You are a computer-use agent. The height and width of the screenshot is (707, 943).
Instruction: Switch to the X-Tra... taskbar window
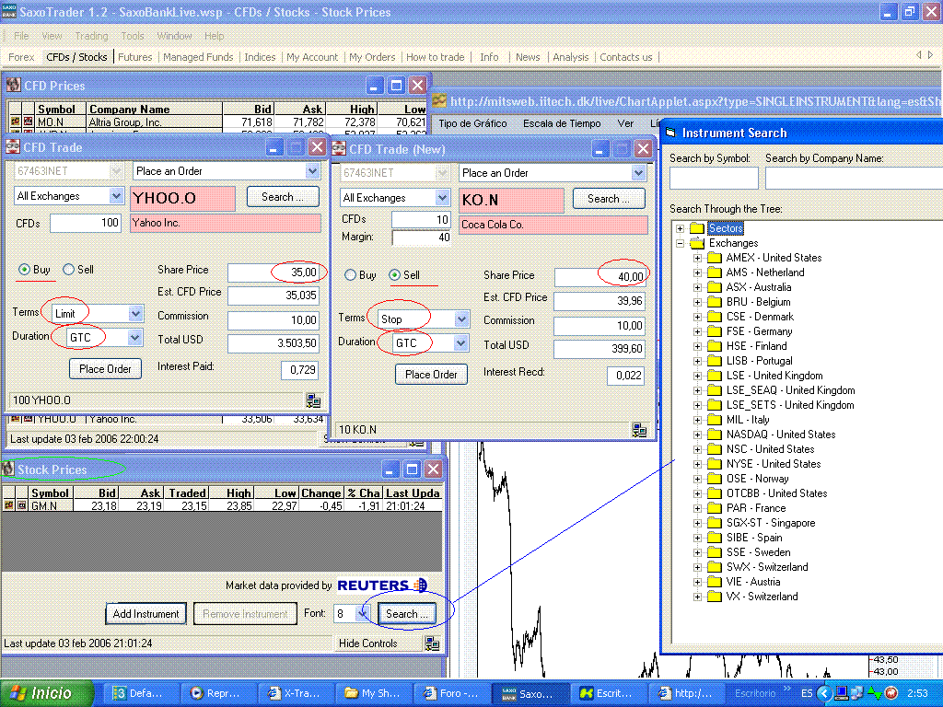(294, 693)
